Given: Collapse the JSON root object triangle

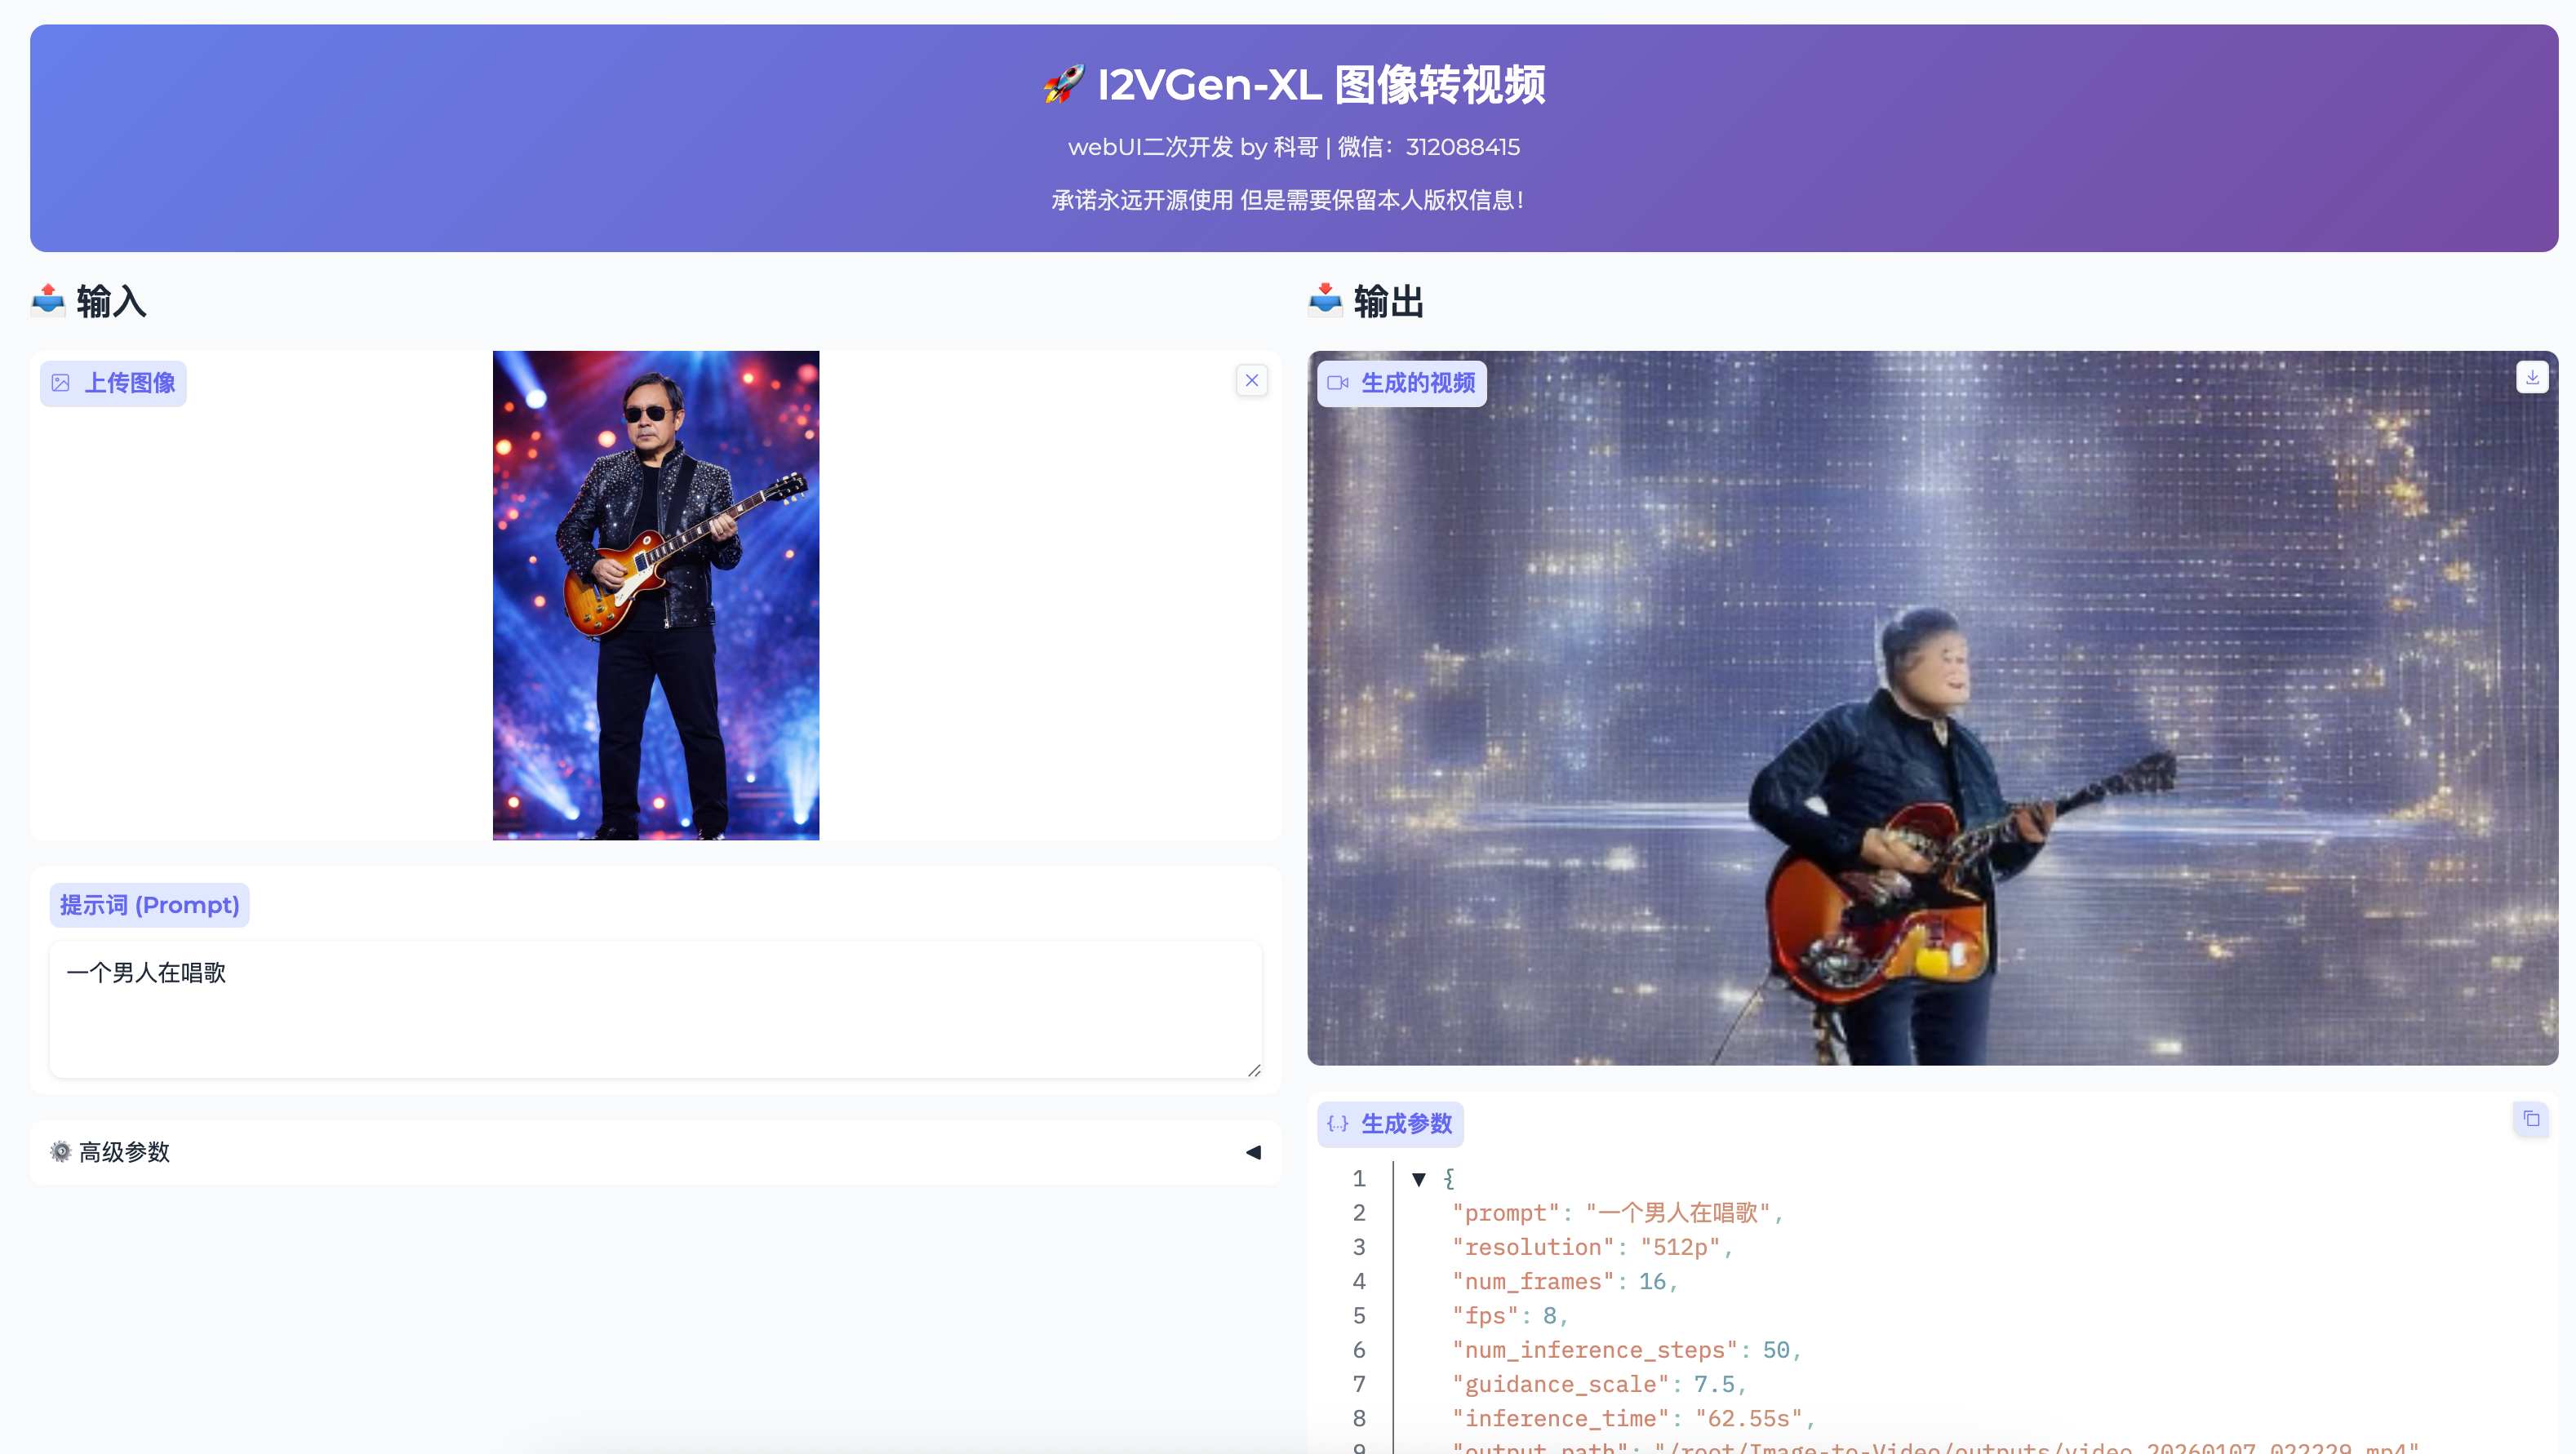Looking at the screenshot, I should coord(1418,1179).
